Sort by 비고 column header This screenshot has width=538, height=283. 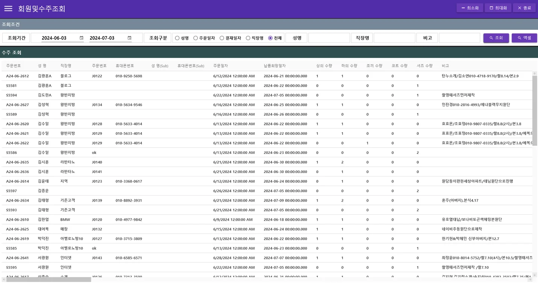(x=445, y=66)
